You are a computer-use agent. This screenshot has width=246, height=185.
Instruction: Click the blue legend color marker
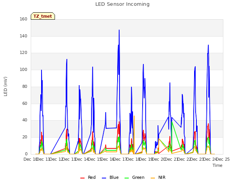click(x=104, y=178)
